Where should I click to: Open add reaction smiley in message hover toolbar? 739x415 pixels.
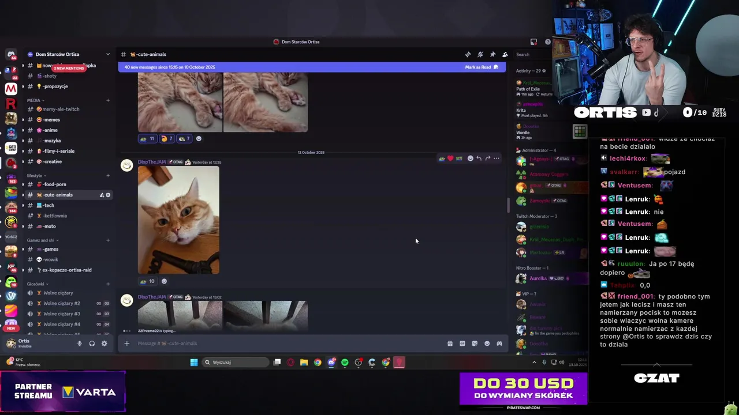[x=470, y=158]
